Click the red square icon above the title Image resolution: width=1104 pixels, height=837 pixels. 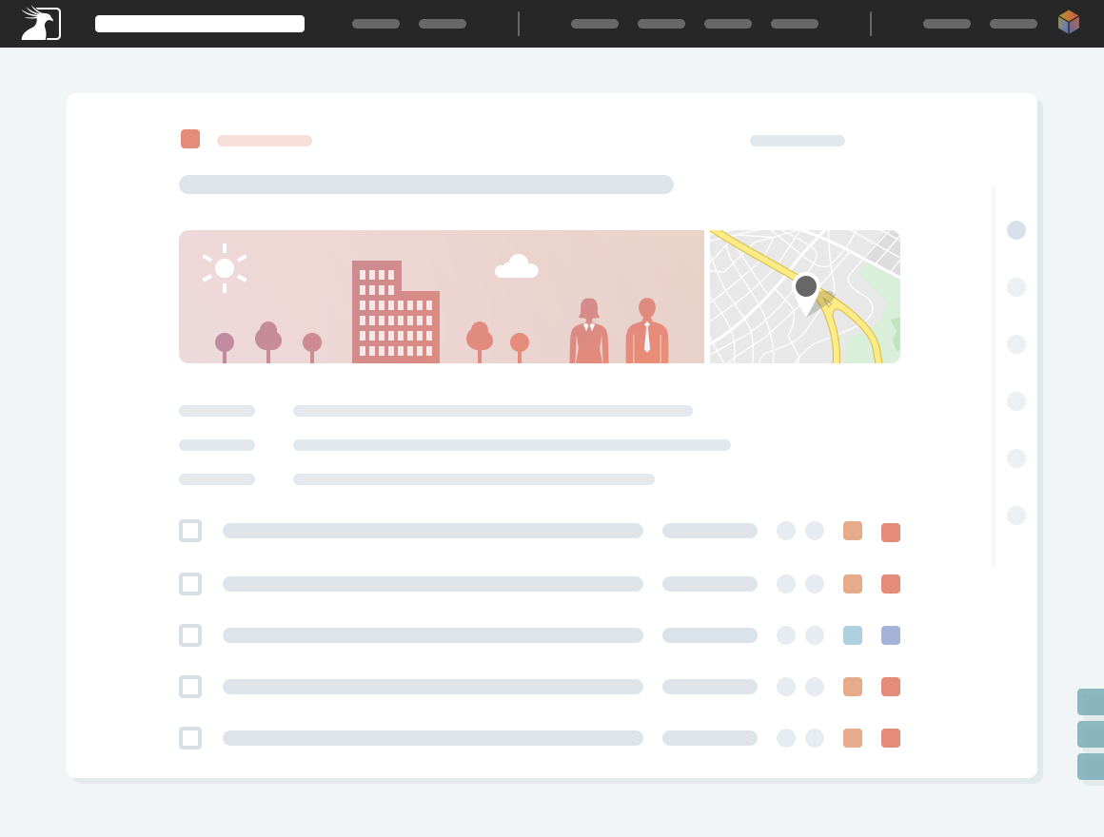tap(190, 139)
